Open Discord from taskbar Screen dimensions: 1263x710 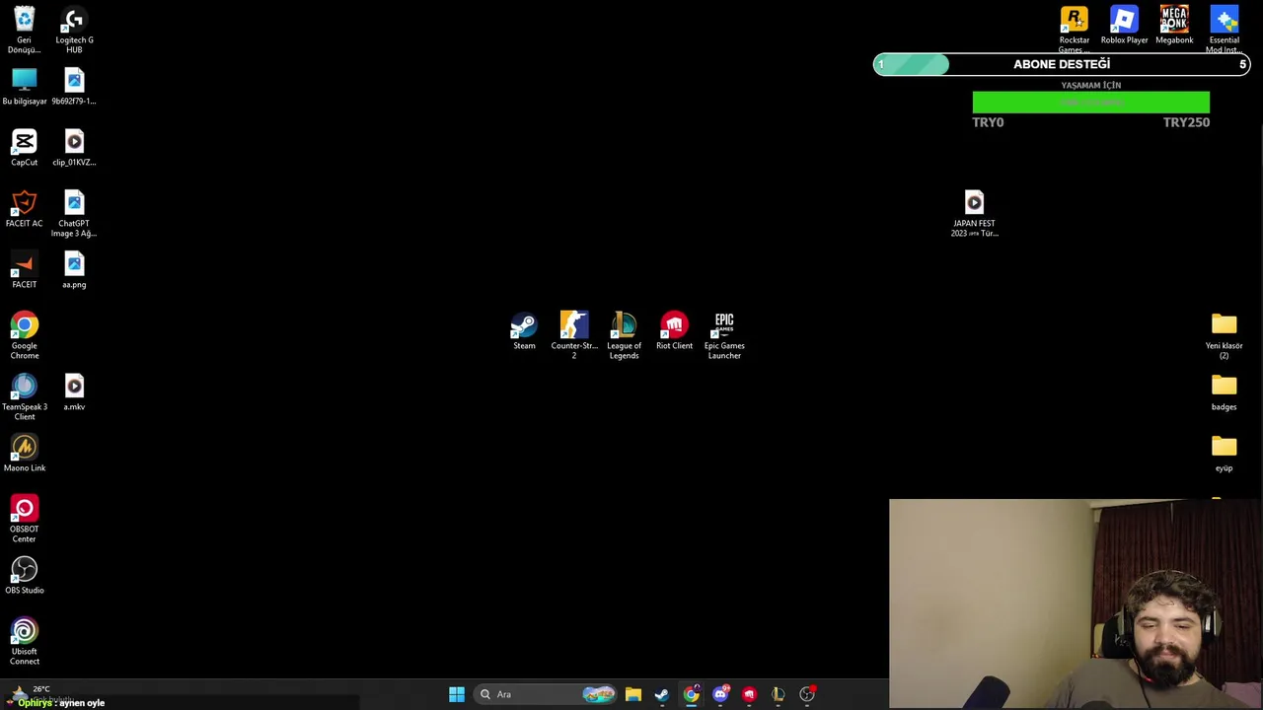tap(720, 694)
